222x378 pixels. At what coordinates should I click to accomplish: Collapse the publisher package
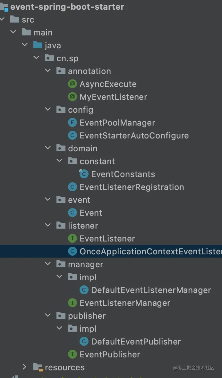tap(47, 315)
